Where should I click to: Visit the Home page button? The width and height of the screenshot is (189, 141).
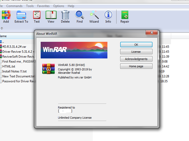click(x=136, y=66)
